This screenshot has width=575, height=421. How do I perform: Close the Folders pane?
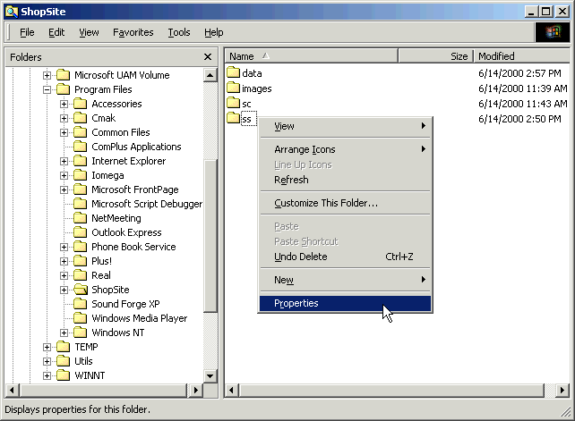pos(208,56)
